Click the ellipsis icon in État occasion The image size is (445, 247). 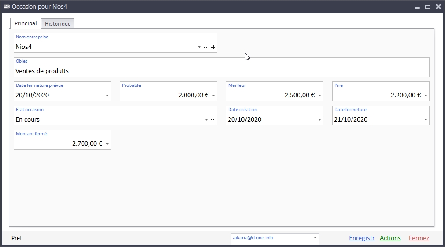click(x=213, y=120)
